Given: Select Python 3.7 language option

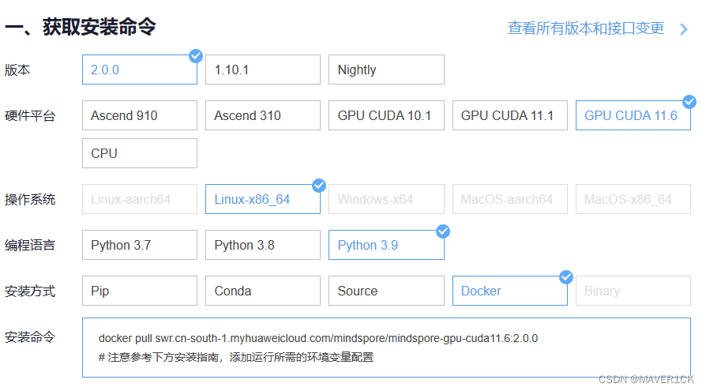Looking at the screenshot, I should coord(140,245).
